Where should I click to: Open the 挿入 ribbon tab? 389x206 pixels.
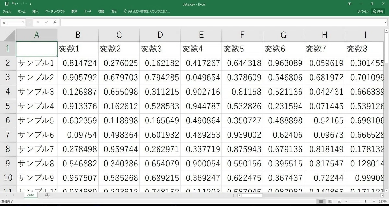coord(35,11)
